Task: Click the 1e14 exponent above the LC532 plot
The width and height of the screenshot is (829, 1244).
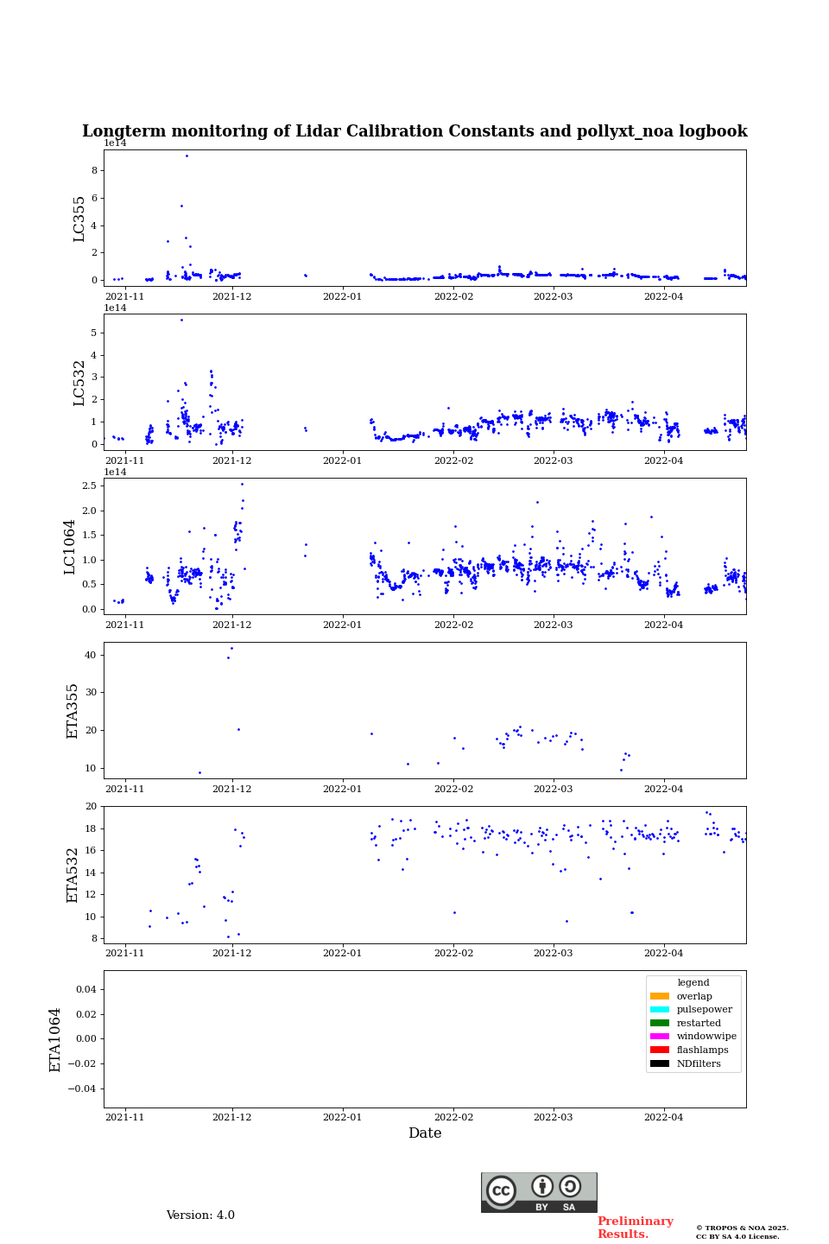Action: point(116,308)
